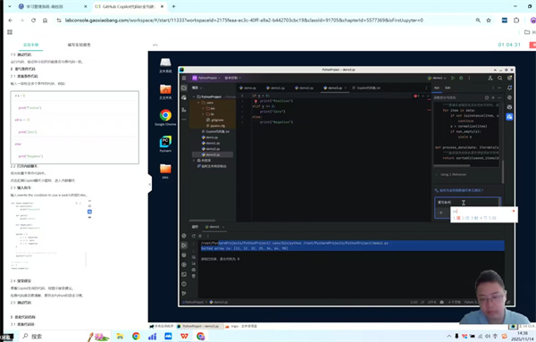Screen dimensions: 536x342
Task: Expand the bin folder node
Action: pyautogui.click(x=203, y=108)
